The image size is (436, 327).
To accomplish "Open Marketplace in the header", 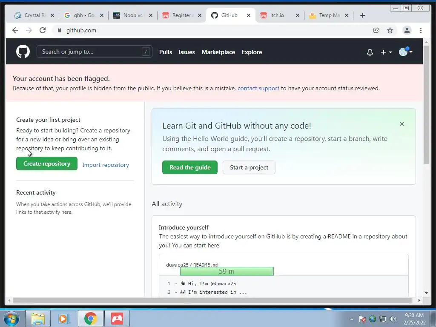I will 218,52.
